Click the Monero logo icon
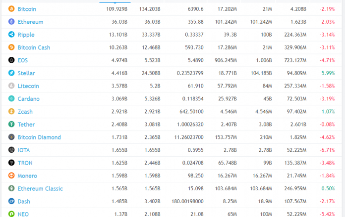345x217 pixels. tap(11, 175)
